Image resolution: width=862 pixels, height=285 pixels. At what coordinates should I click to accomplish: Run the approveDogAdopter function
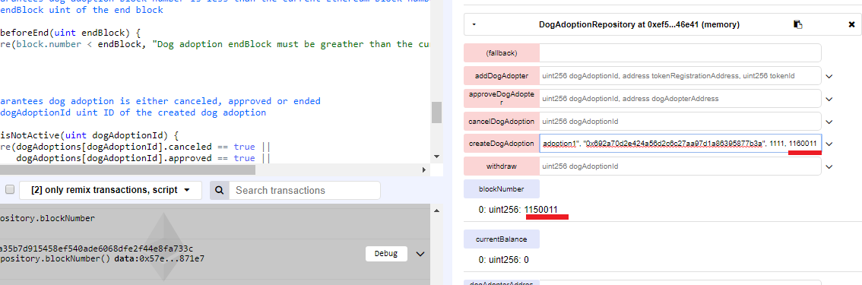(502, 98)
